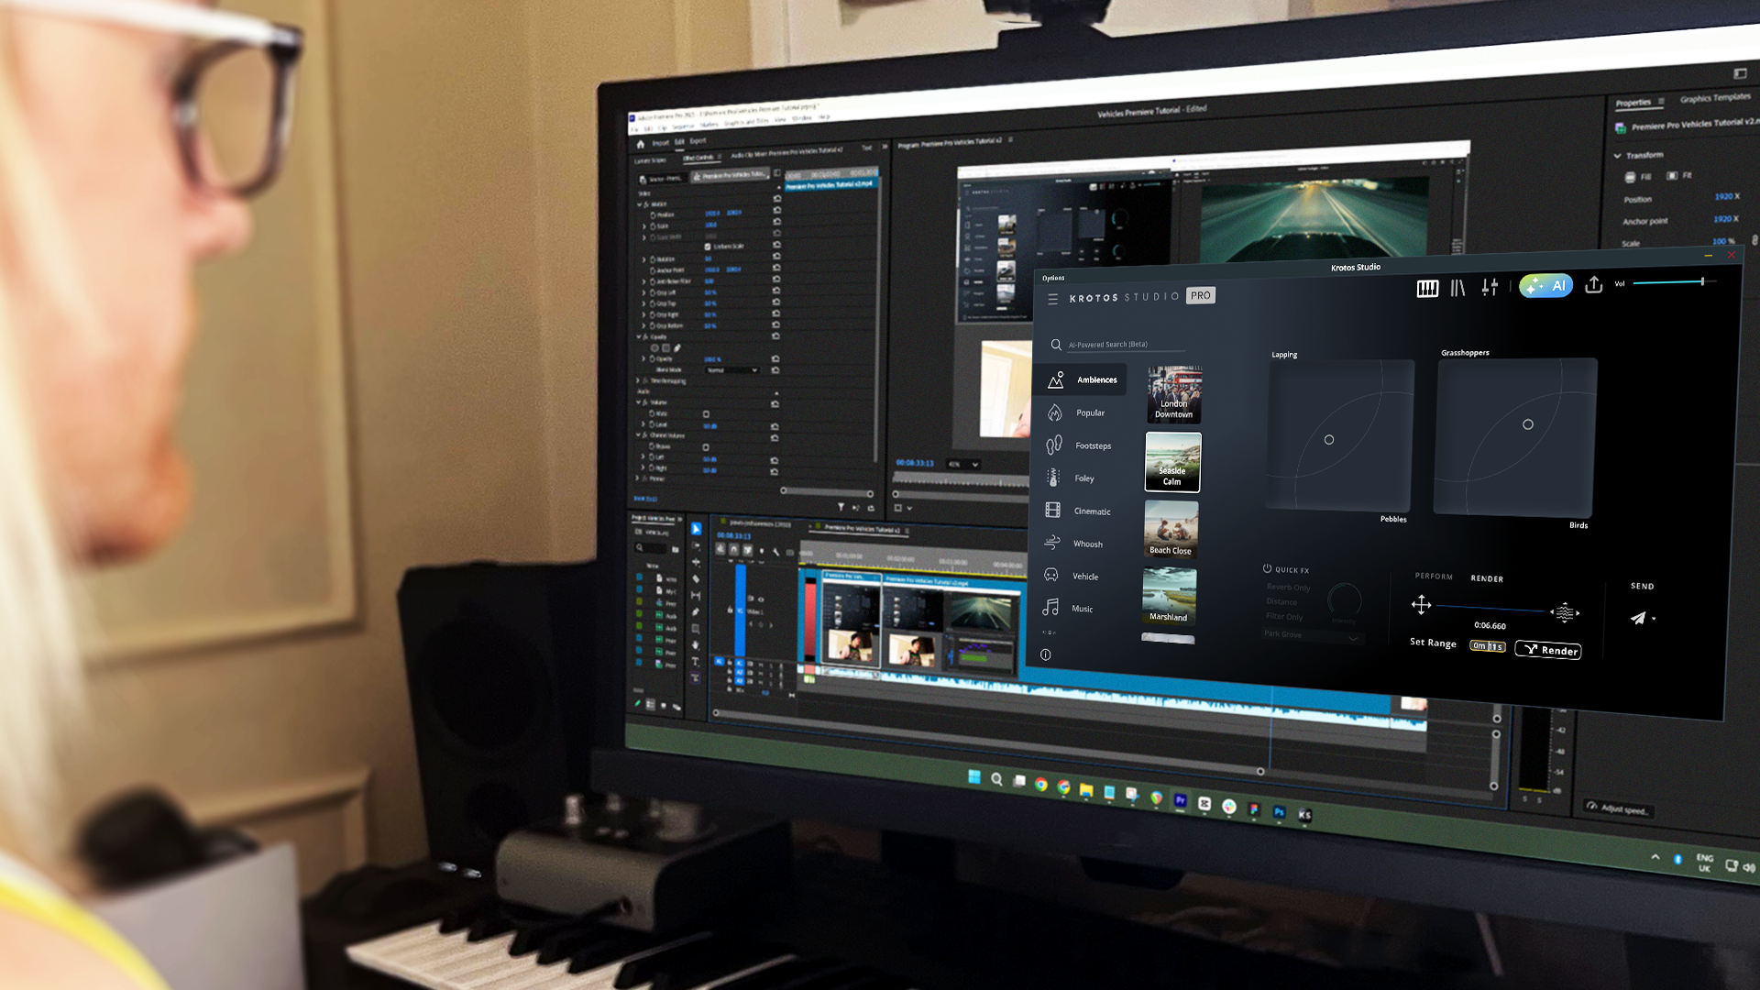Click the waveform density icon in the Render section
This screenshot has height=990, width=1760.
tap(1565, 612)
